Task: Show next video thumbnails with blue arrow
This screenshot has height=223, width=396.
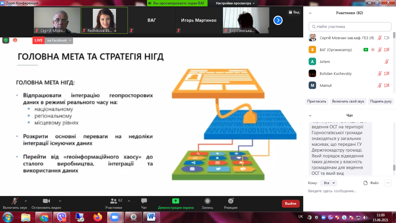Action: pos(278,20)
